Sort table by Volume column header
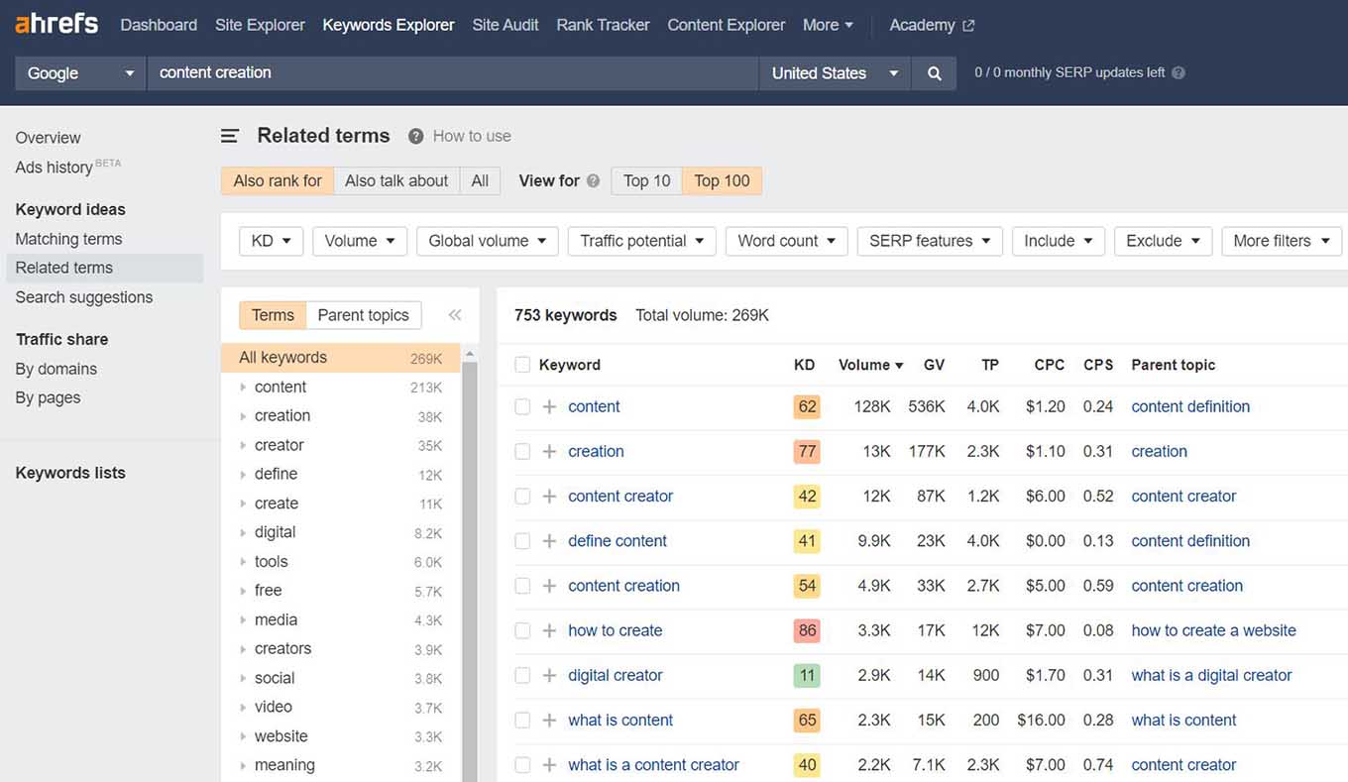 [870, 365]
